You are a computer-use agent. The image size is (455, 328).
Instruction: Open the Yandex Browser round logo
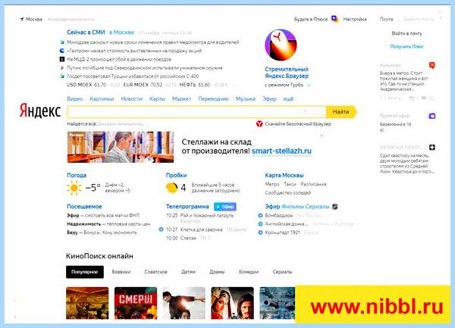tap(281, 45)
